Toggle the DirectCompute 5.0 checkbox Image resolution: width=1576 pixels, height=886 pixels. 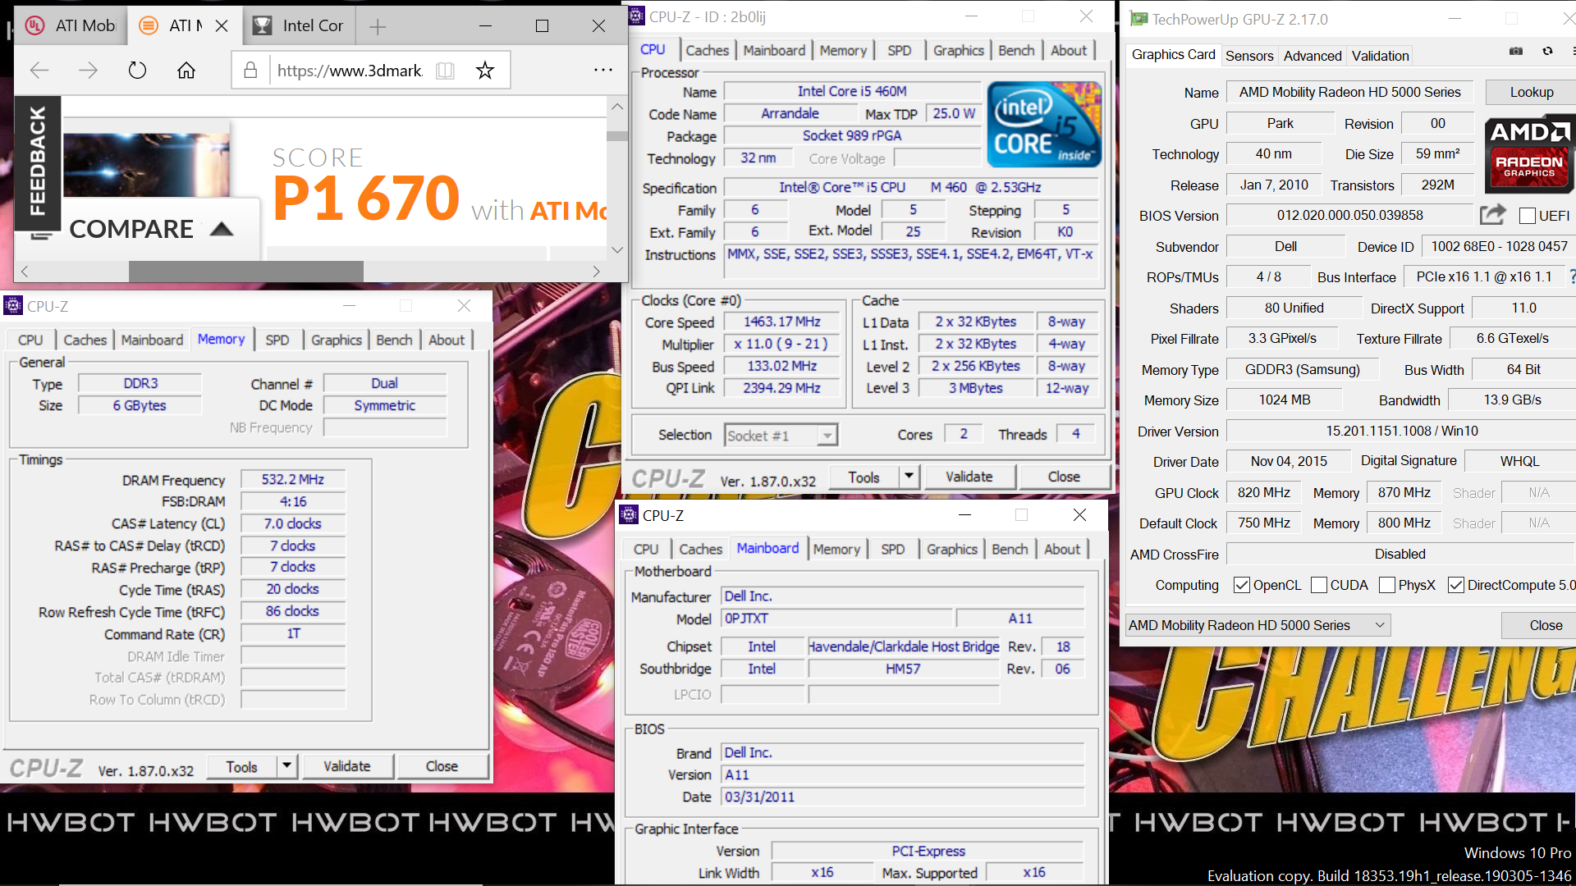1456,585
